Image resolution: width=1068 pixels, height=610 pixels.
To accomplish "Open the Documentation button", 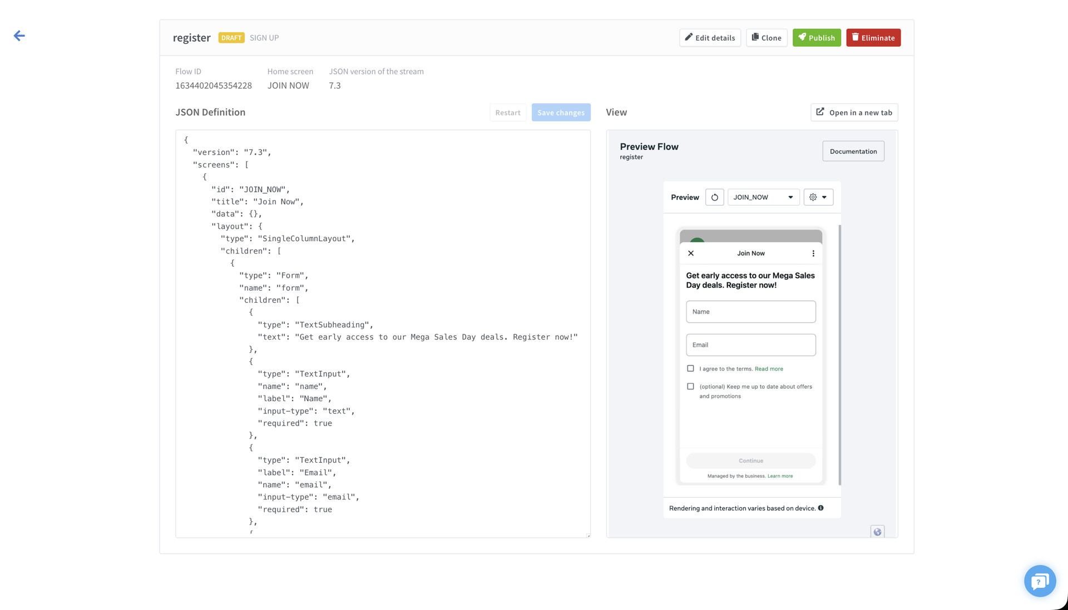I will [x=853, y=151].
